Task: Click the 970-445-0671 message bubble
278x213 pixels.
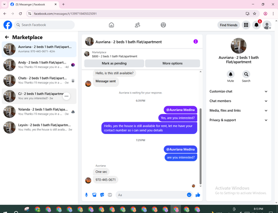Action: [106, 180]
